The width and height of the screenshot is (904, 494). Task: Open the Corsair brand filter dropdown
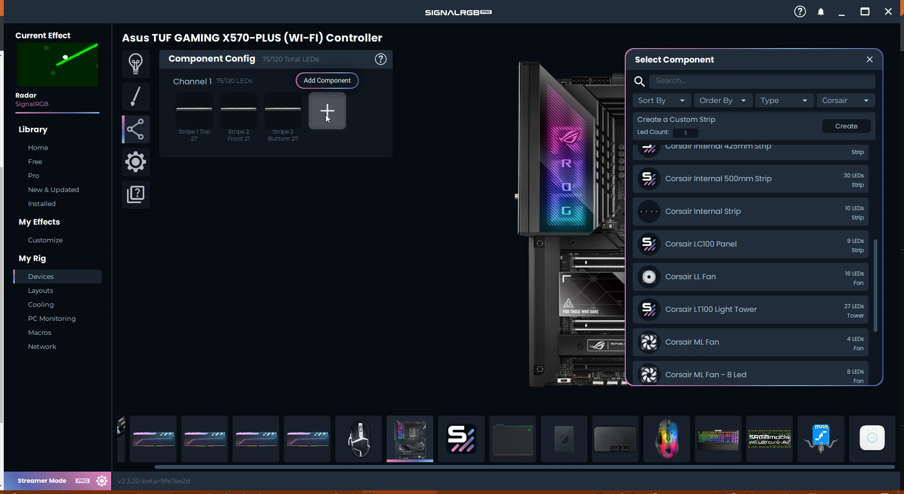tap(846, 100)
